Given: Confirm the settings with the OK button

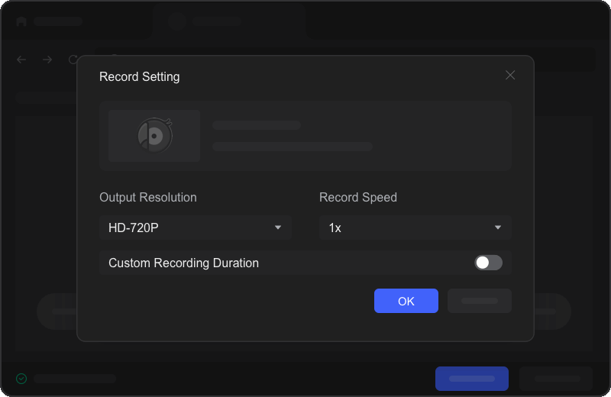Looking at the screenshot, I should (406, 301).
